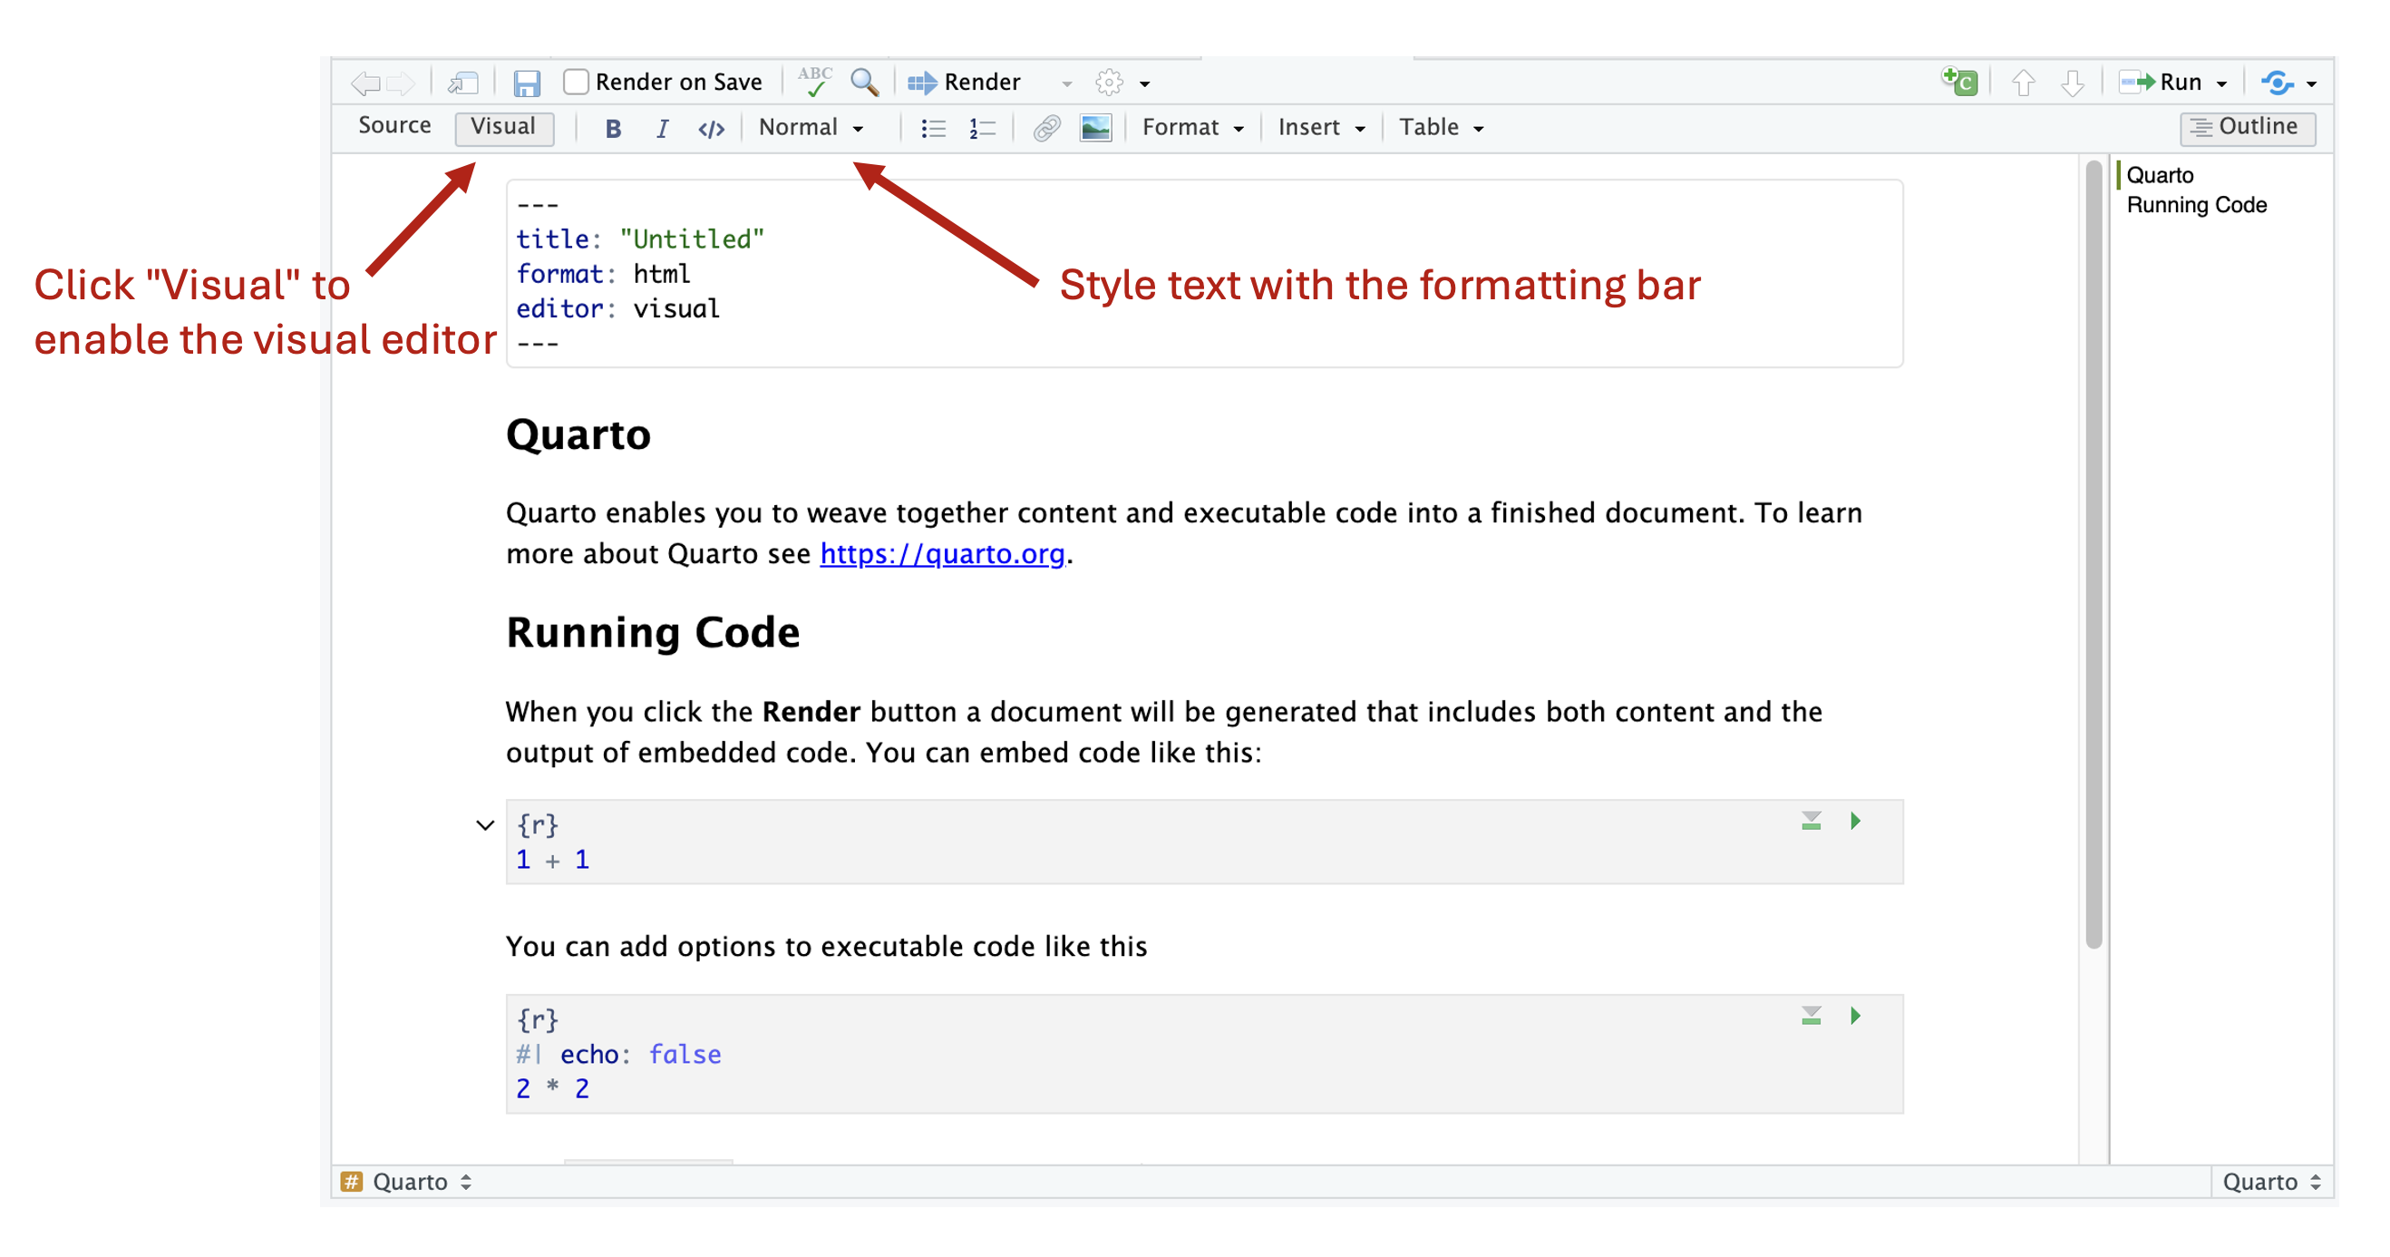
Task: Open the Normal paragraph style dropdown
Action: click(x=811, y=127)
